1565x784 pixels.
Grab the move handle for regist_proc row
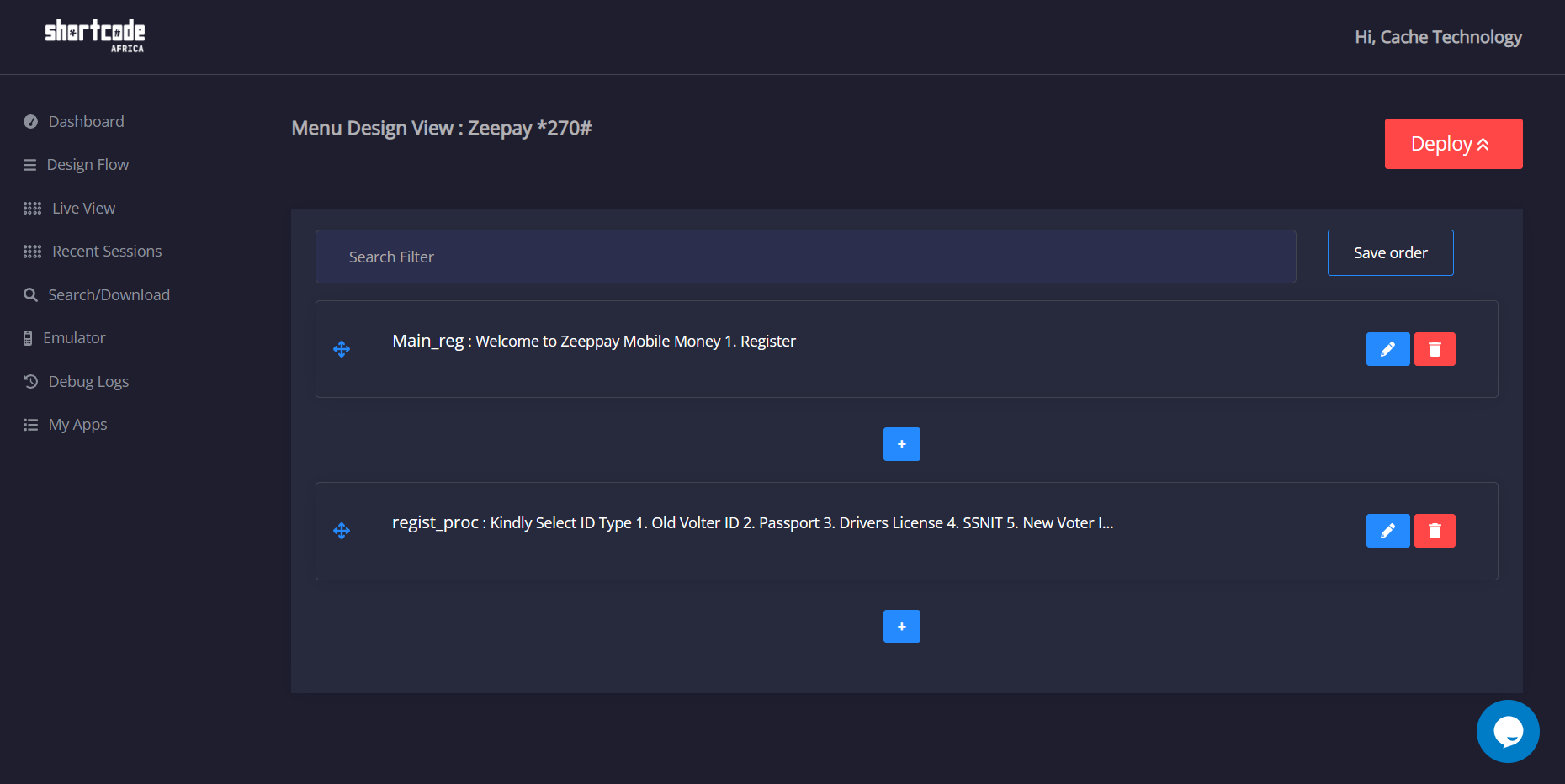342,531
